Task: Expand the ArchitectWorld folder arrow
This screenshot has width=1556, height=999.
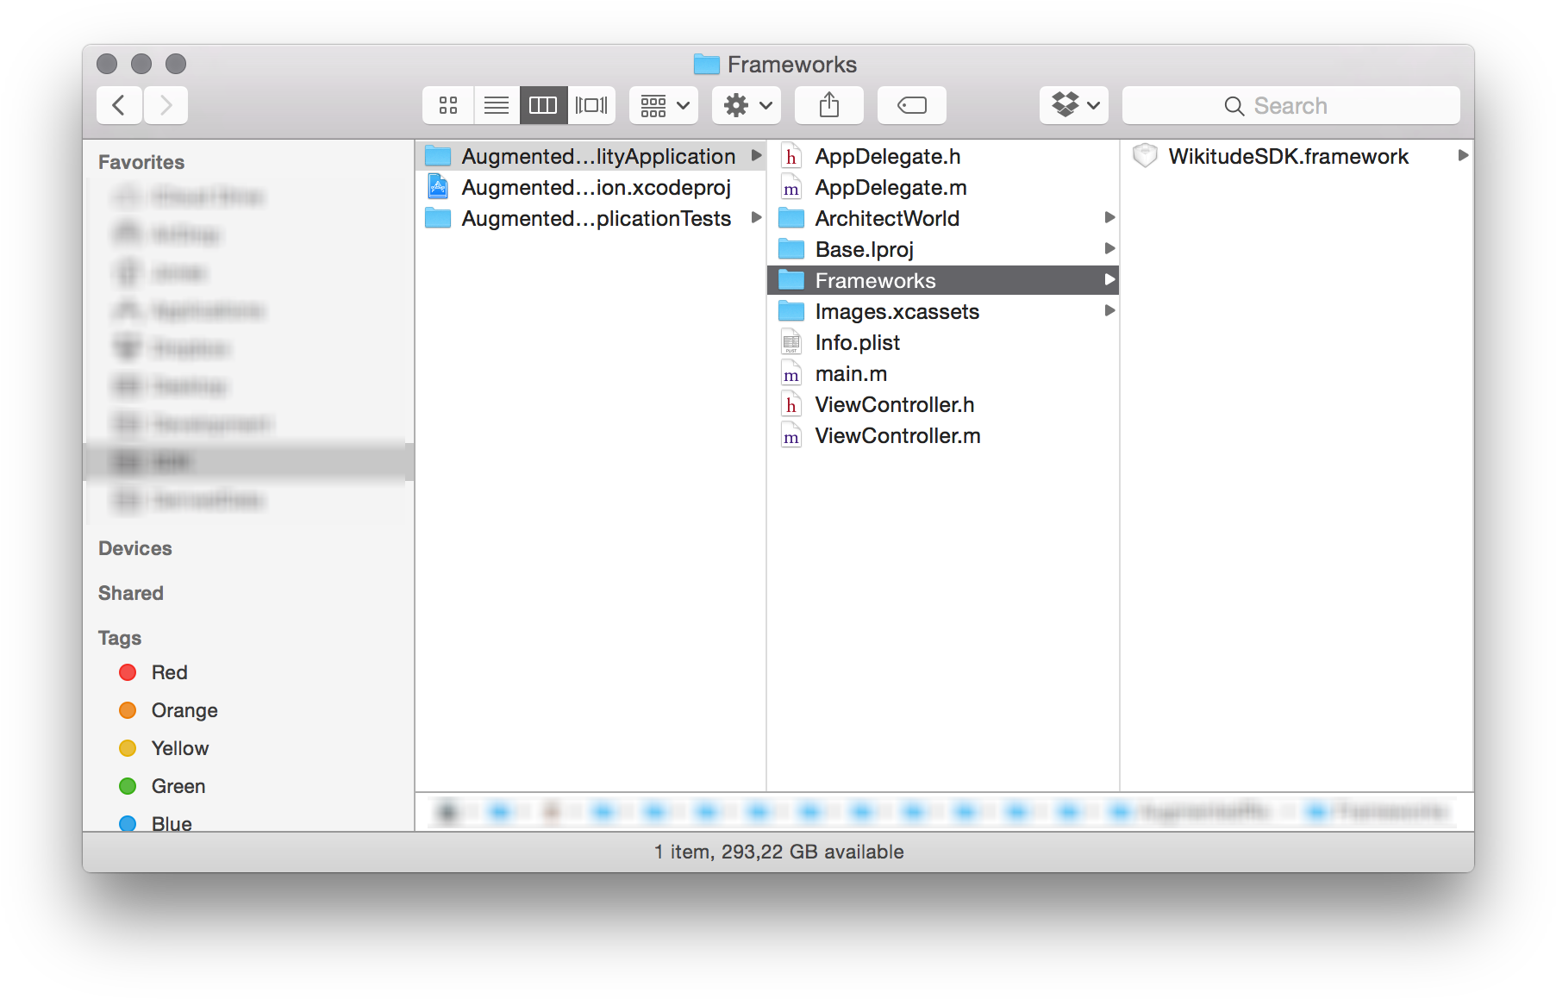Action: tap(1109, 218)
